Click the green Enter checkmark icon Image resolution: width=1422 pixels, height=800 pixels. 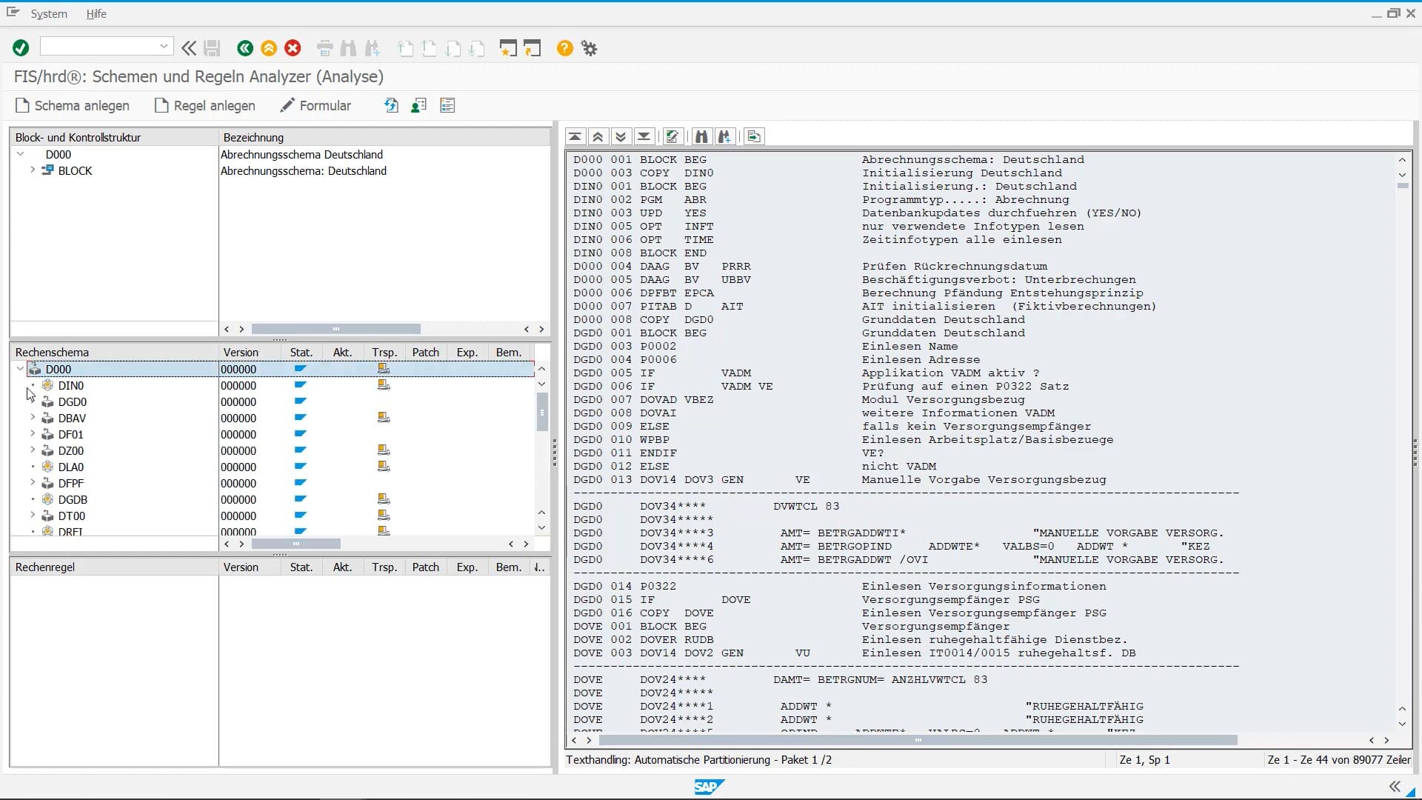tap(21, 48)
